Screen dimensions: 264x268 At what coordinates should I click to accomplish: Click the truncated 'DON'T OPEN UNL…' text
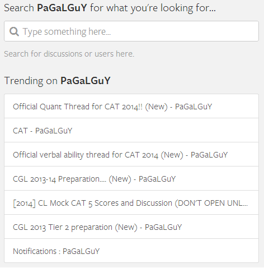211,203
